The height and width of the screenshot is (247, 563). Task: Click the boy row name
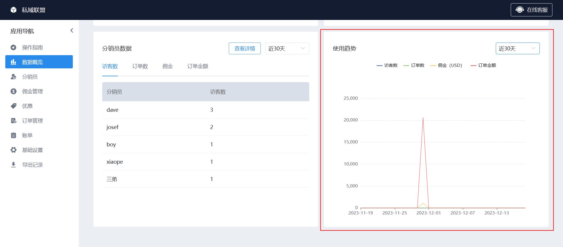[x=111, y=145]
